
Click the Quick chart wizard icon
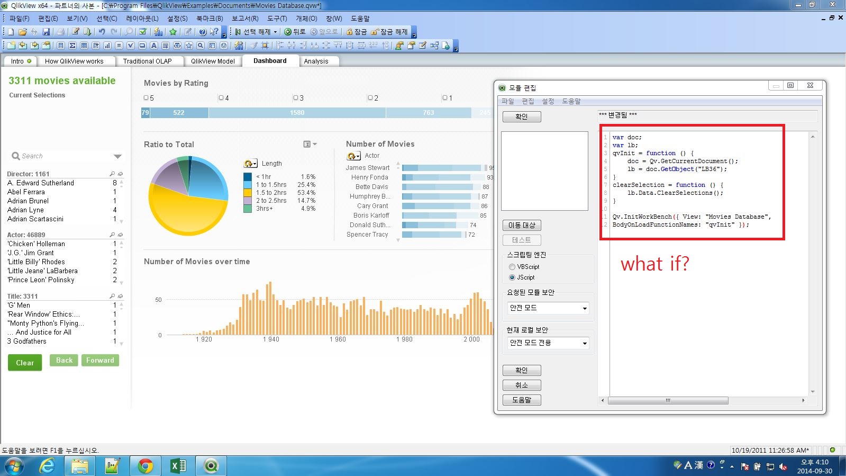click(158, 32)
